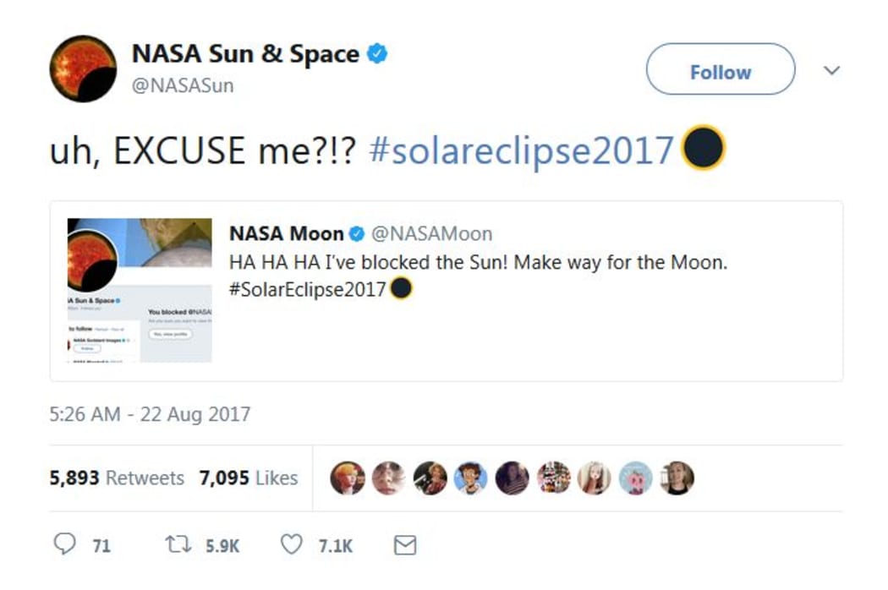Like the tweet with the heart icon
This screenshot has height=590, width=888.
click(x=291, y=544)
